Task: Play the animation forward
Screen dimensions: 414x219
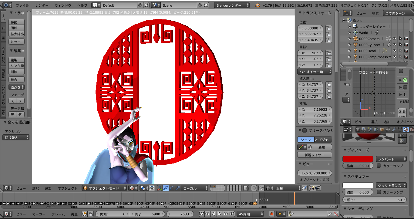Action: [x=220, y=214]
